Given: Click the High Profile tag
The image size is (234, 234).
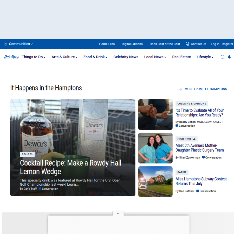Looking at the screenshot, I should [186, 139].
